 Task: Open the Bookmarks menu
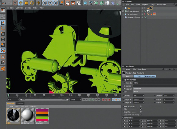tap(161, 4)
